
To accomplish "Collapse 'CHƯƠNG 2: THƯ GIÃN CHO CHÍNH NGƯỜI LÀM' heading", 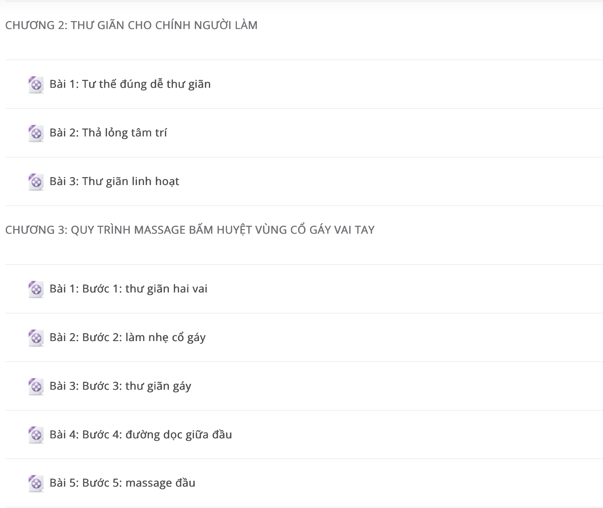I will point(131,25).
